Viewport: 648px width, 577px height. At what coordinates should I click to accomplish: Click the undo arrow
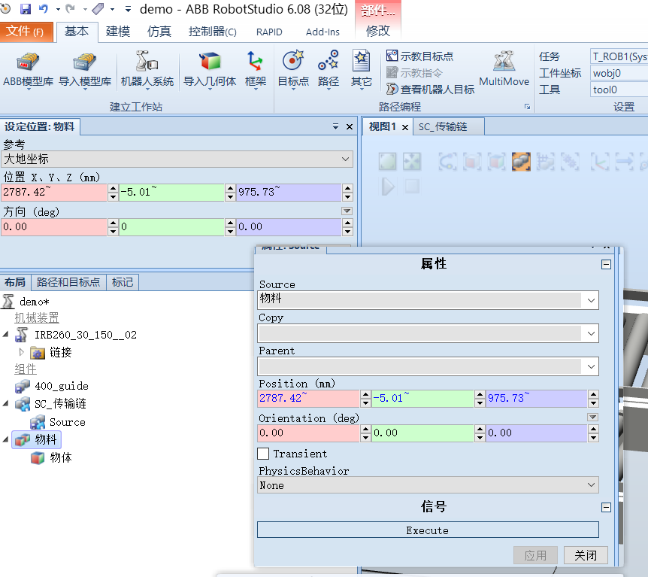(x=44, y=9)
